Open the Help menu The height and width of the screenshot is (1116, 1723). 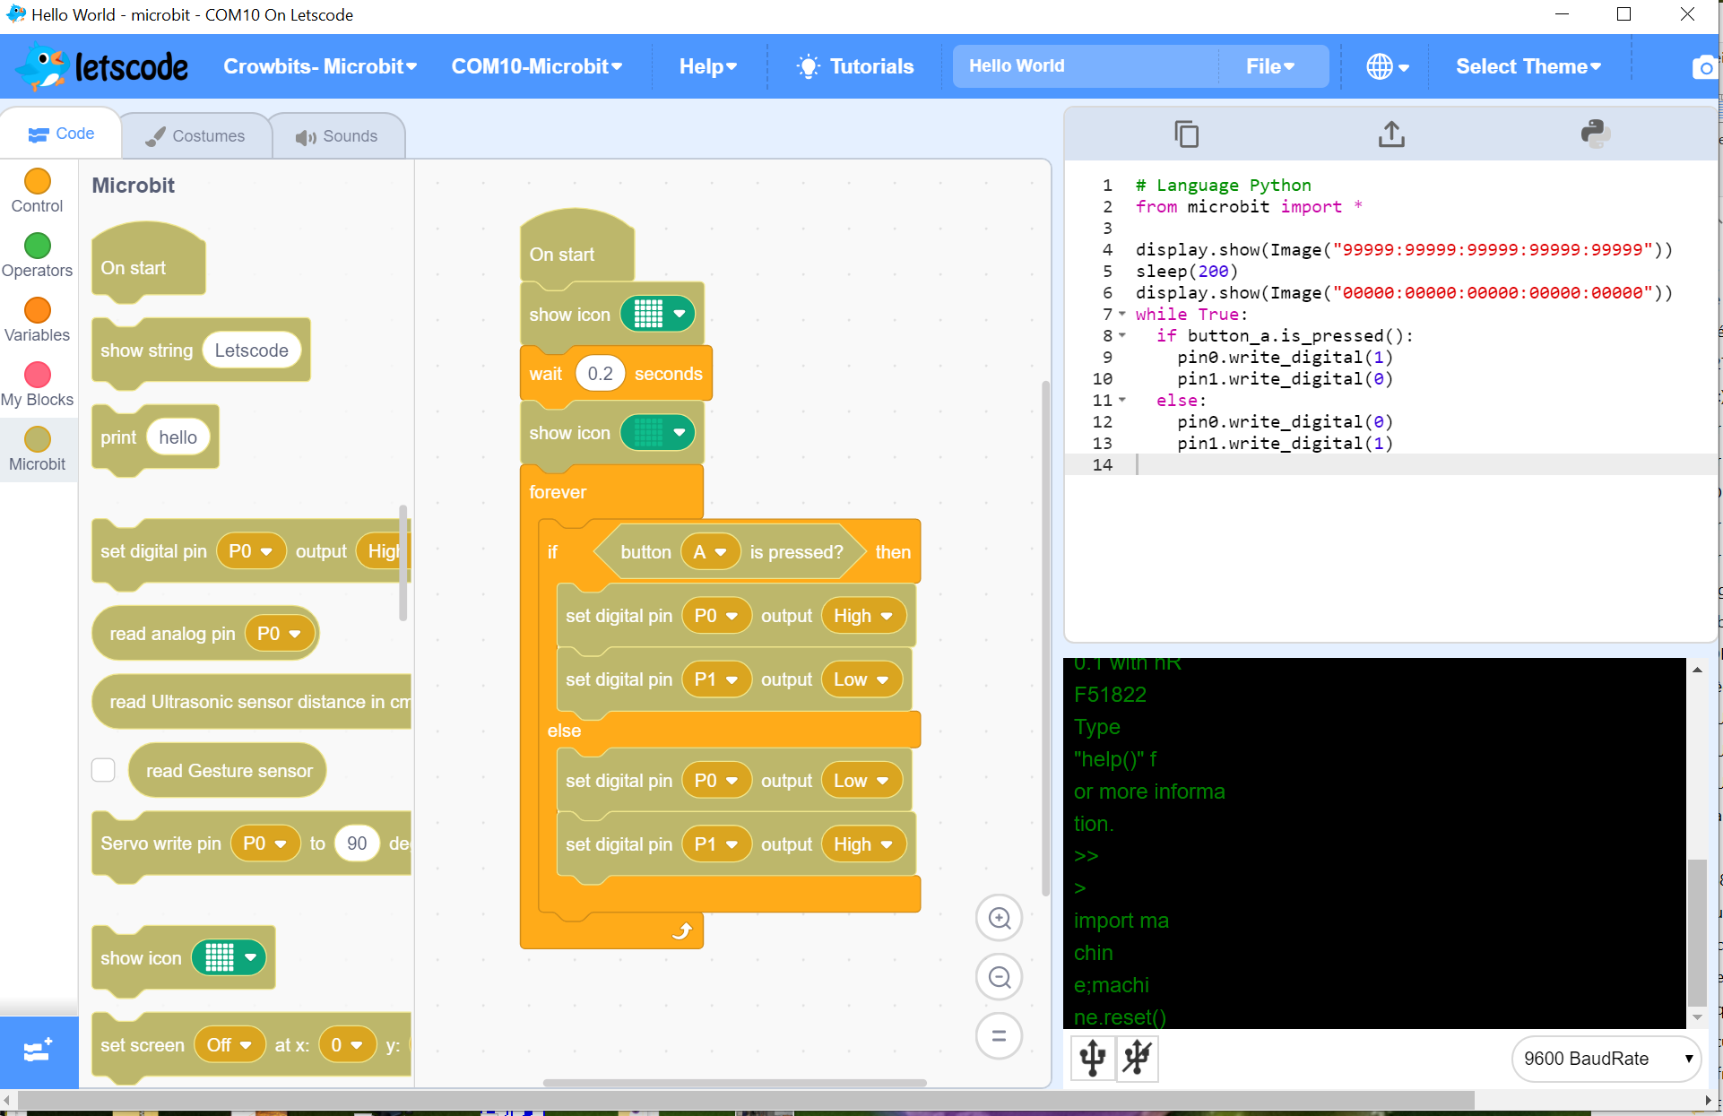[707, 66]
